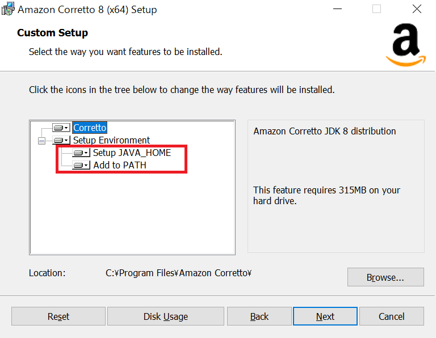The image size is (436, 338).
Task: Click the Browse... button
Action: coord(385,277)
